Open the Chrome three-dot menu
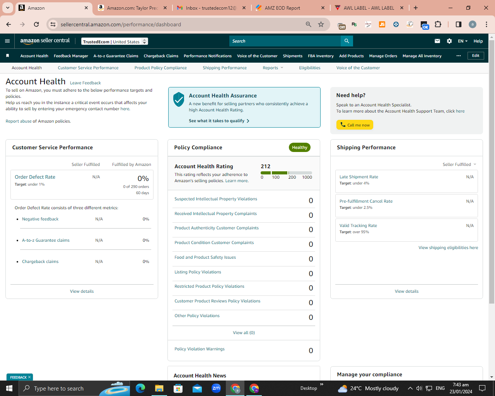495x396 pixels. (x=486, y=24)
